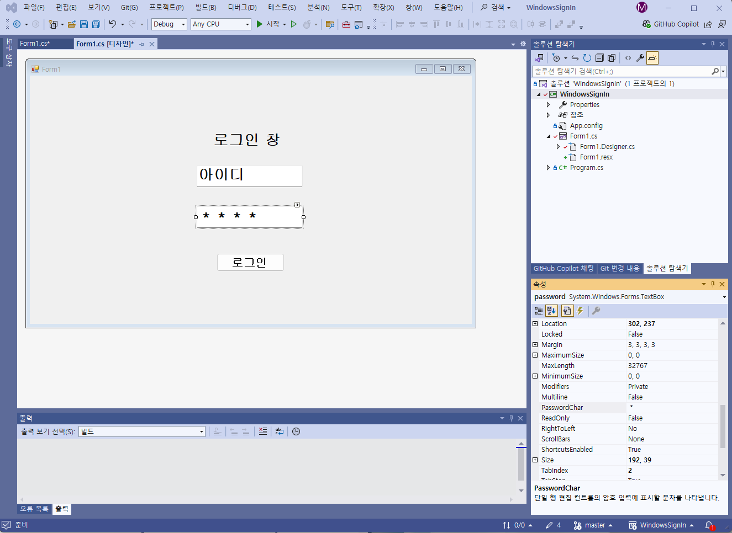Expand the Form1.Designer.cs node
The width and height of the screenshot is (732, 533).
pos(558,147)
